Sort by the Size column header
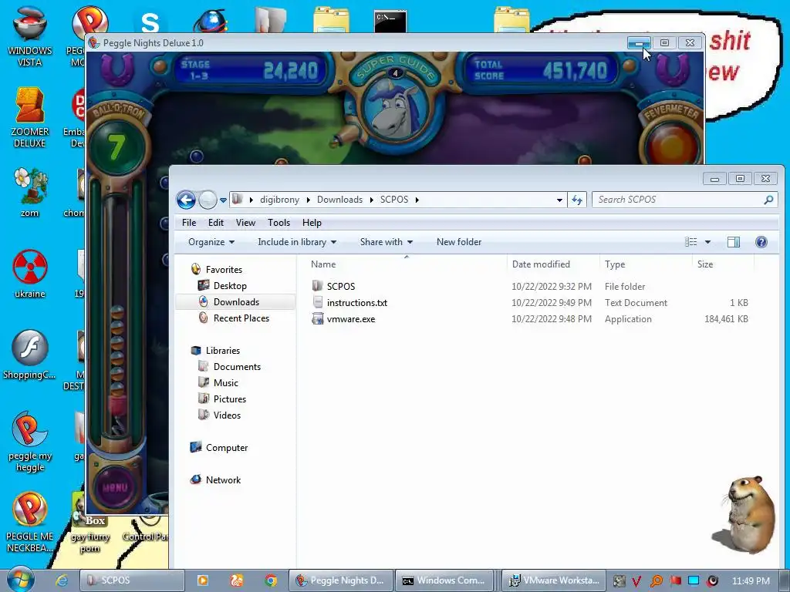This screenshot has height=592, width=790. [705, 264]
